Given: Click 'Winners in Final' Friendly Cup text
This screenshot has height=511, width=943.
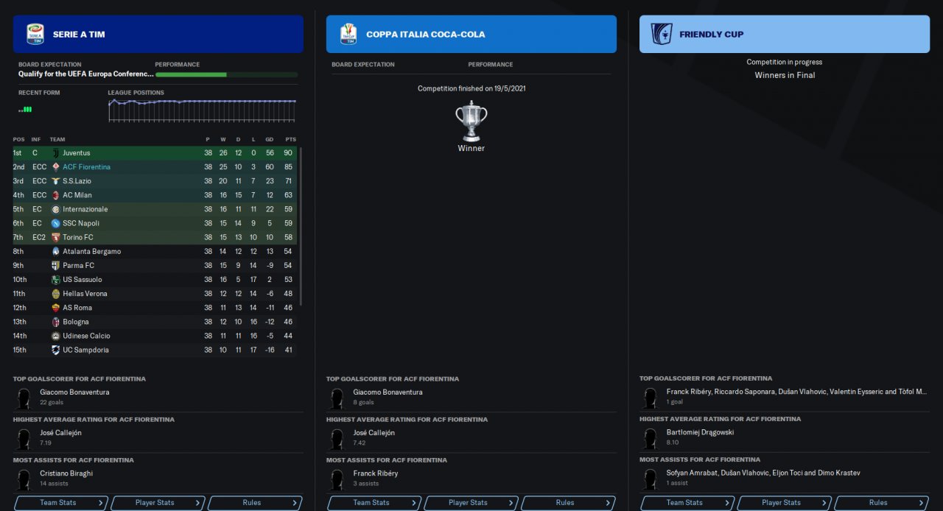Looking at the screenshot, I should pos(785,75).
